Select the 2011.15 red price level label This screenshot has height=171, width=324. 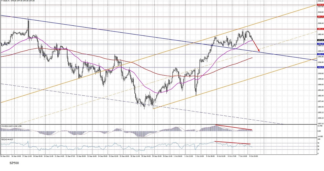click(321, 17)
